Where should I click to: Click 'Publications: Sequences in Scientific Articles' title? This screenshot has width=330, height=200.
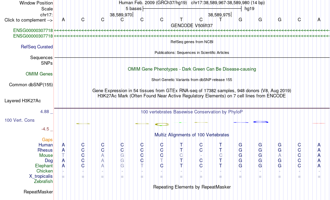tap(192, 53)
